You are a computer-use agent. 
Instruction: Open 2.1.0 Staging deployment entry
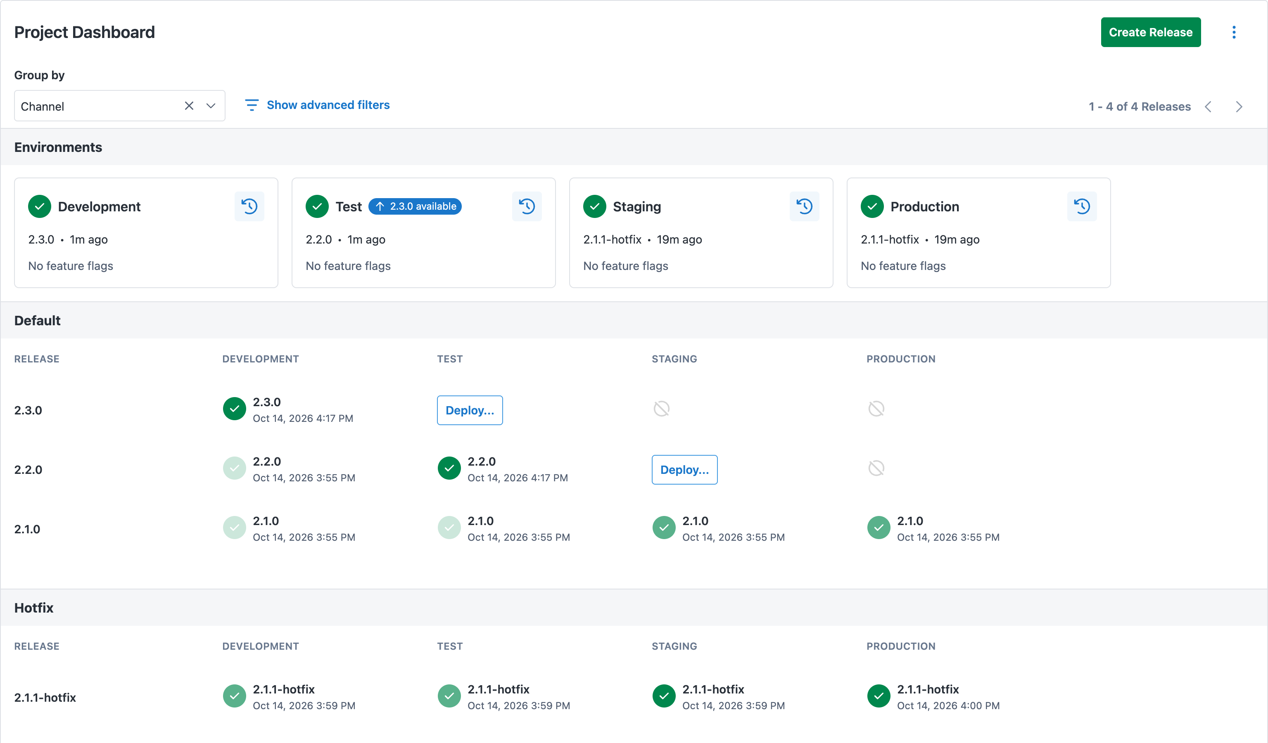[719, 528]
